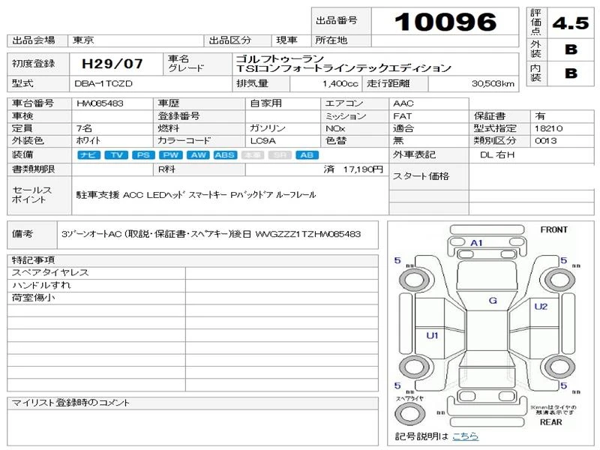The width and height of the screenshot is (600, 450).
Task: Click the A1 damage mark on bumper
Action: 476,243
